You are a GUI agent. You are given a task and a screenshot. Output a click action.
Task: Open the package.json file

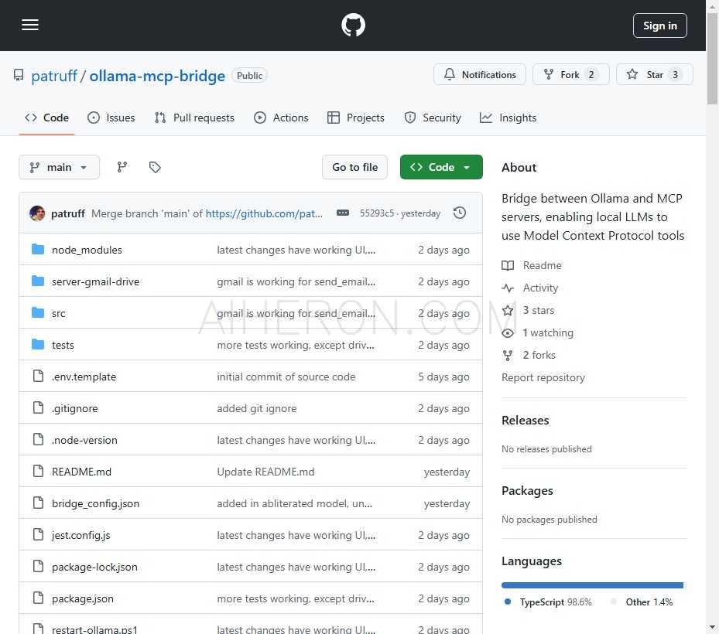click(83, 598)
